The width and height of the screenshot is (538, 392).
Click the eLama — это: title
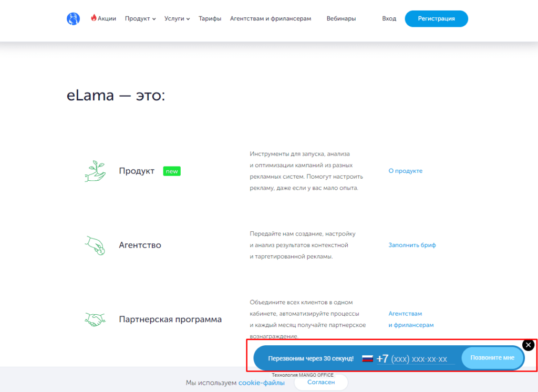point(116,95)
